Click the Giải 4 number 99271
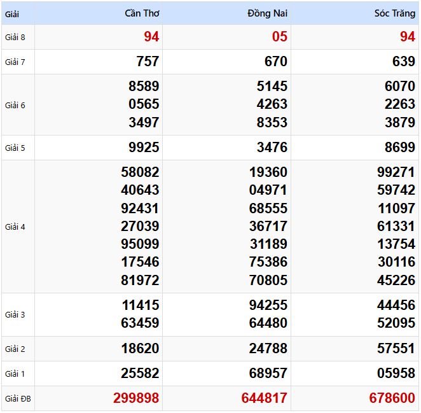 coord(396,172)
